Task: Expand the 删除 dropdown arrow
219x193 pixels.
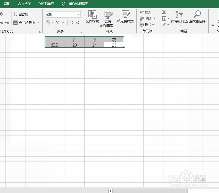Action: coord(155,18)
